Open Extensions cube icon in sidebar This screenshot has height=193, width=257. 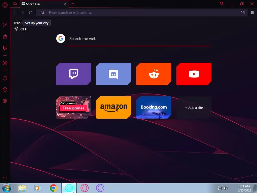pos(5,89)
